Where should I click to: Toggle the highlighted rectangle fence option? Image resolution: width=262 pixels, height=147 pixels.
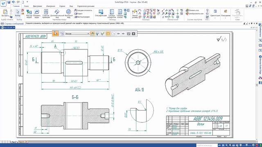tap(108, 33)
